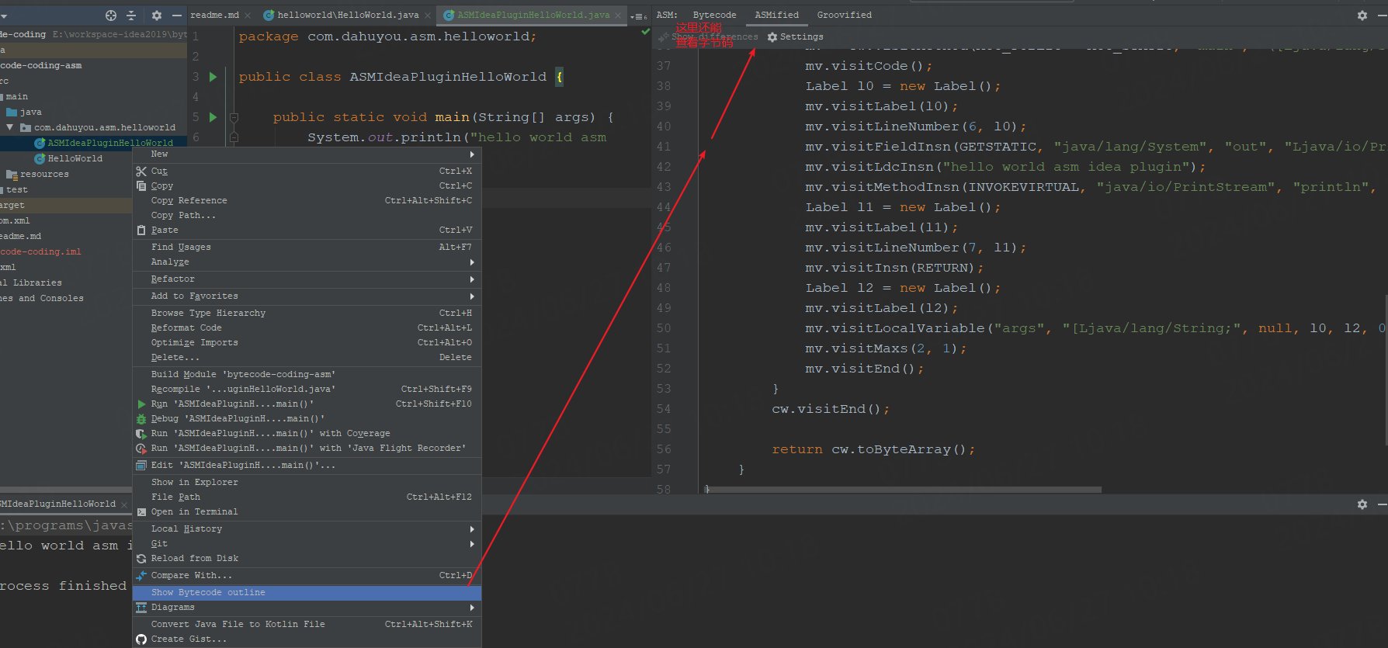
Task: Close the ASMIdeaPluginHelloWorld.java tab
Action: click(618, 16)
